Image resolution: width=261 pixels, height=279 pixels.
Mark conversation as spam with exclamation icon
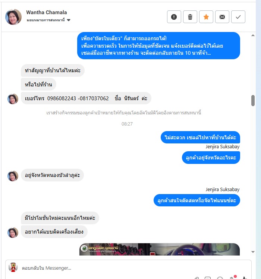pyautogui.click(x=174, y=17)
